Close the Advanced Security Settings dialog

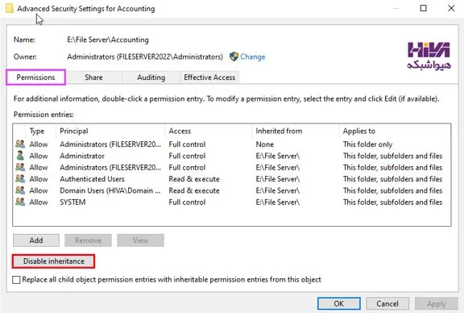[x=451, y=8]
